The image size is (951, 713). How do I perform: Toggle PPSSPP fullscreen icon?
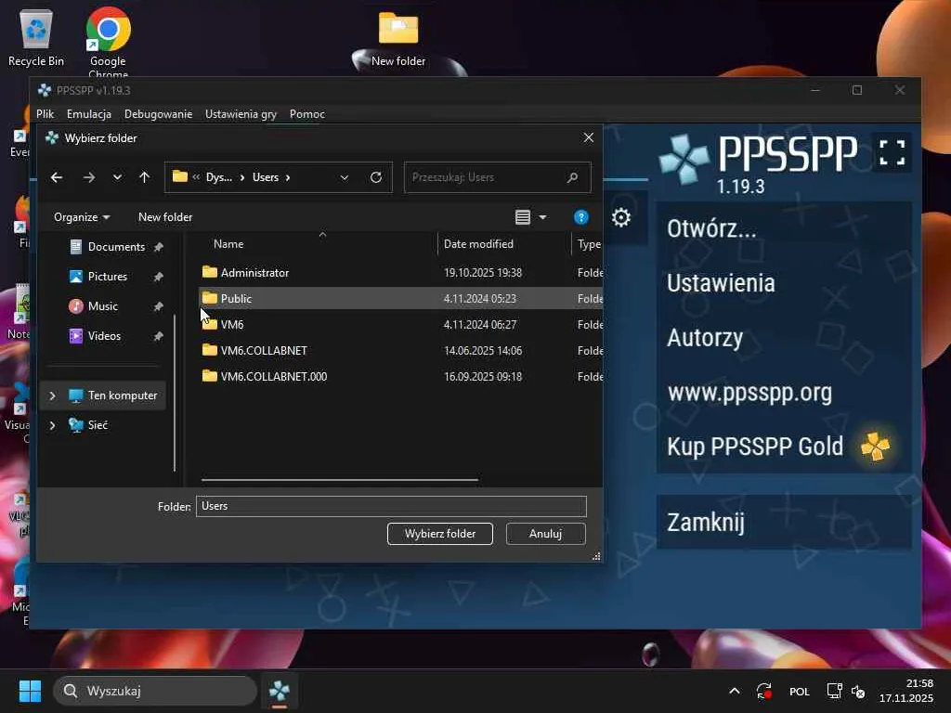(892, 152)
